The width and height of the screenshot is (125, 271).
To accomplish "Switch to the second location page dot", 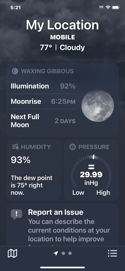I will [x=63, y=253].
